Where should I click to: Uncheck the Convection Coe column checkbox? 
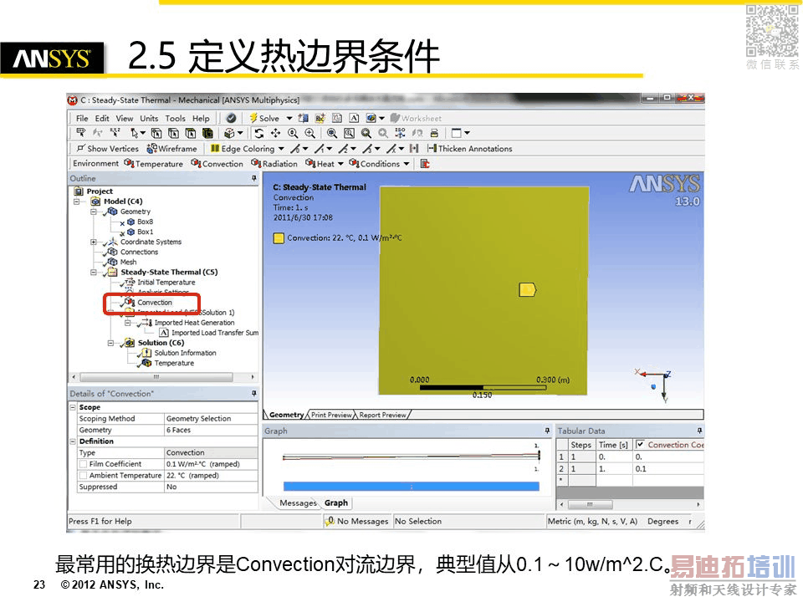(640, 445)
